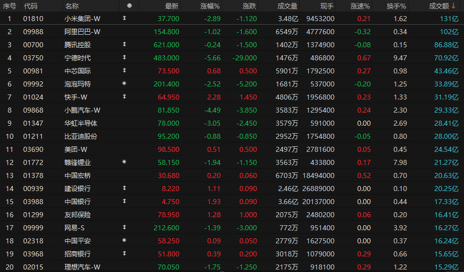Select stock name 快手-W
464x272 pixels.
coord(76,97)
